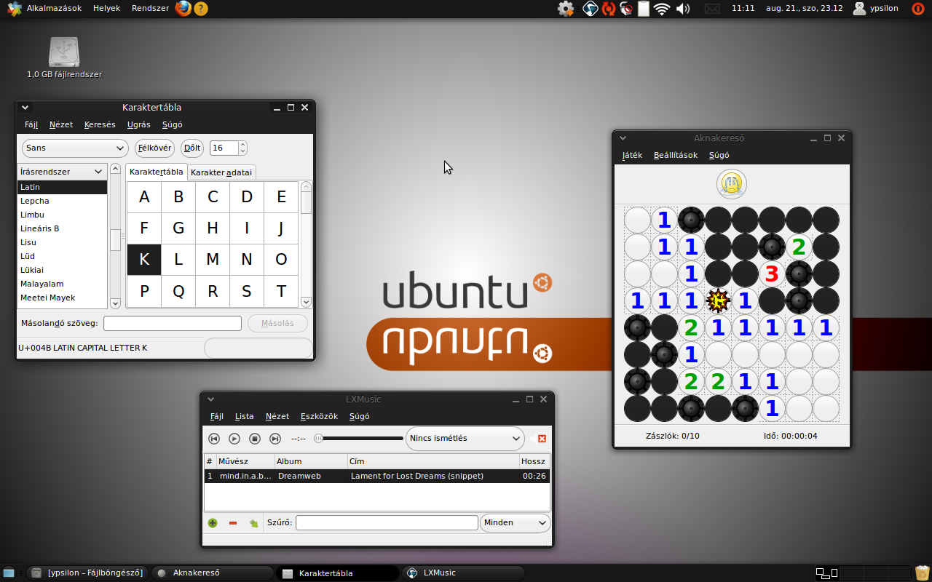Open the system volume speaker icon in the tray
Viewport: 932px width, 582px height.
(682, 9)
